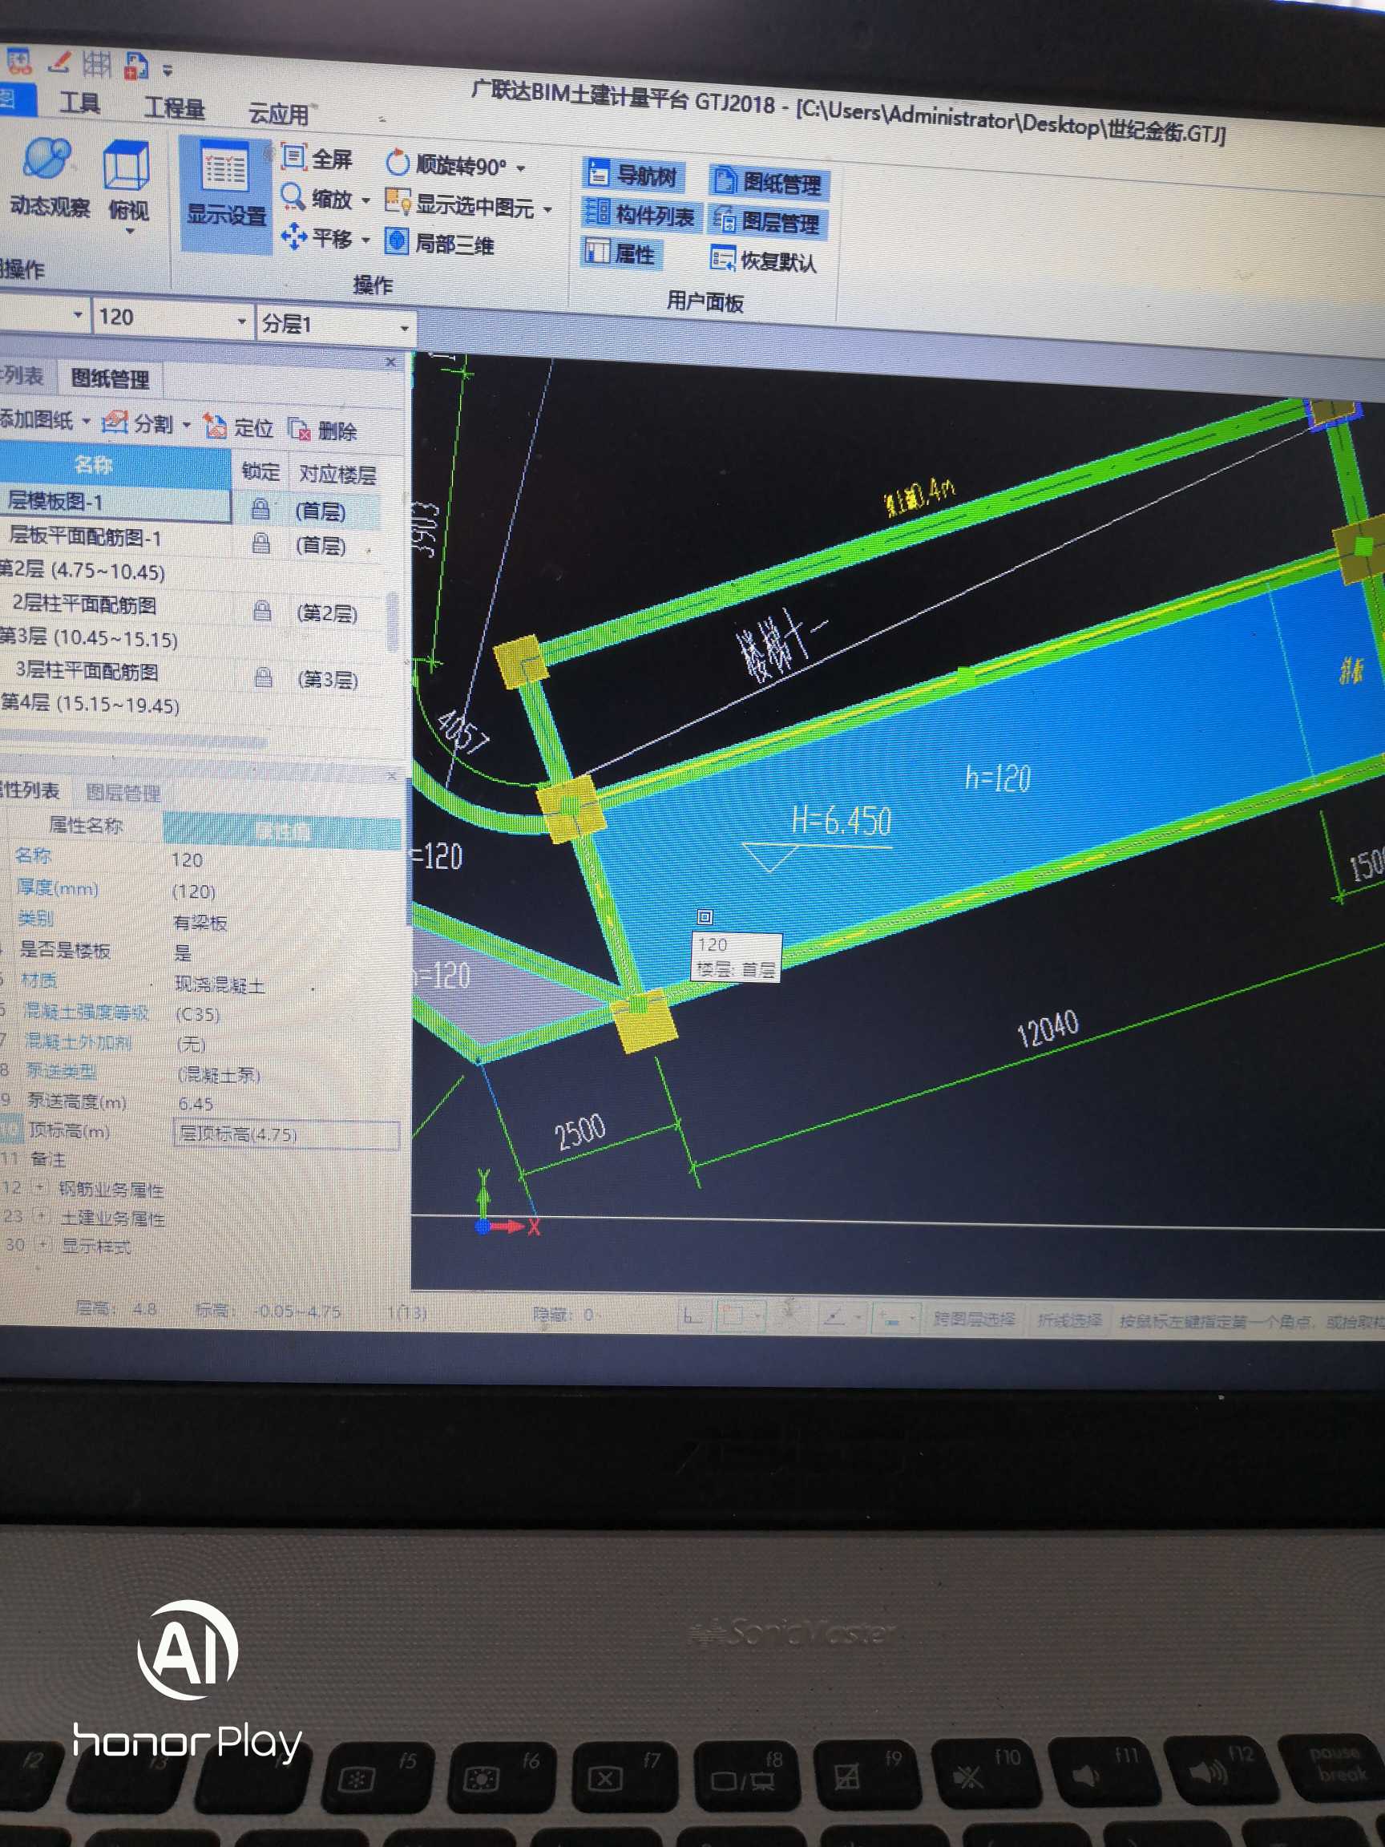The height and width of the screenshot is (1847, 1385).
Task: Open the 缩放 zoom dropdown arrow
Action: pyautogui.click(x=365, y=201)
